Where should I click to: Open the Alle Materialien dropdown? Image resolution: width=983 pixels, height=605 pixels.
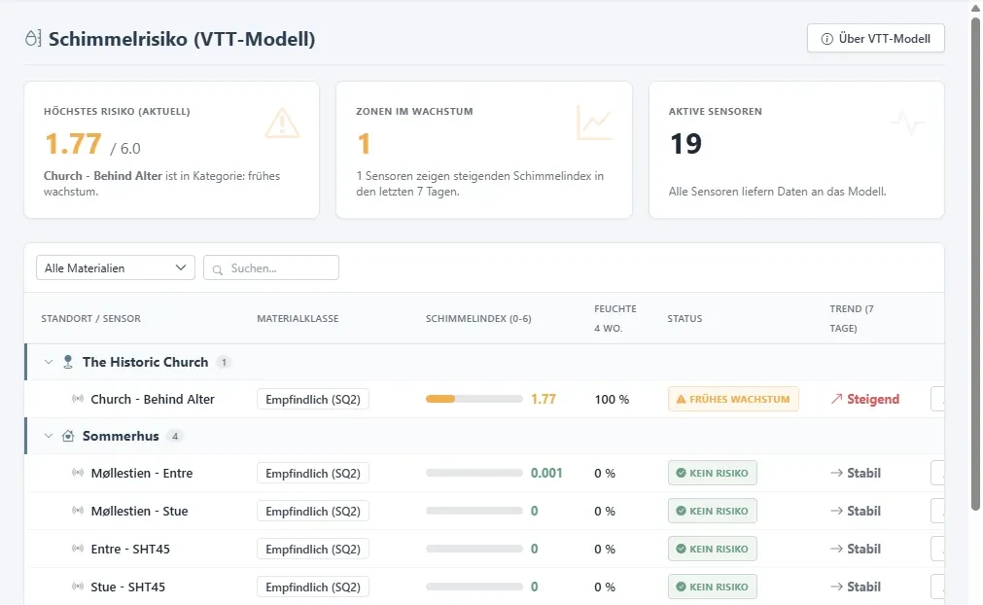(116, 267)
